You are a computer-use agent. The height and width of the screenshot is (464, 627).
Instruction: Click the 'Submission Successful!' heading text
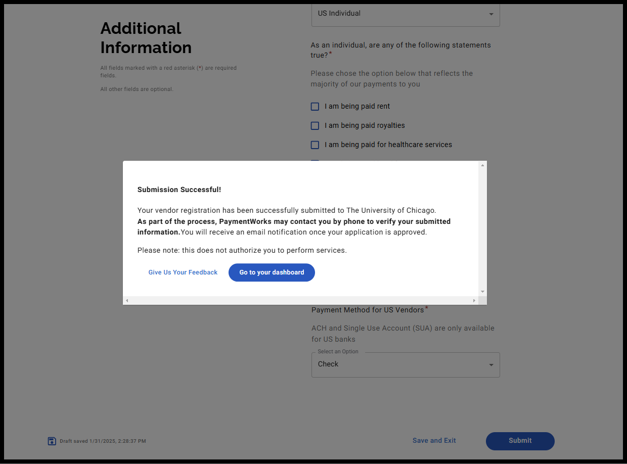point(179,190)
